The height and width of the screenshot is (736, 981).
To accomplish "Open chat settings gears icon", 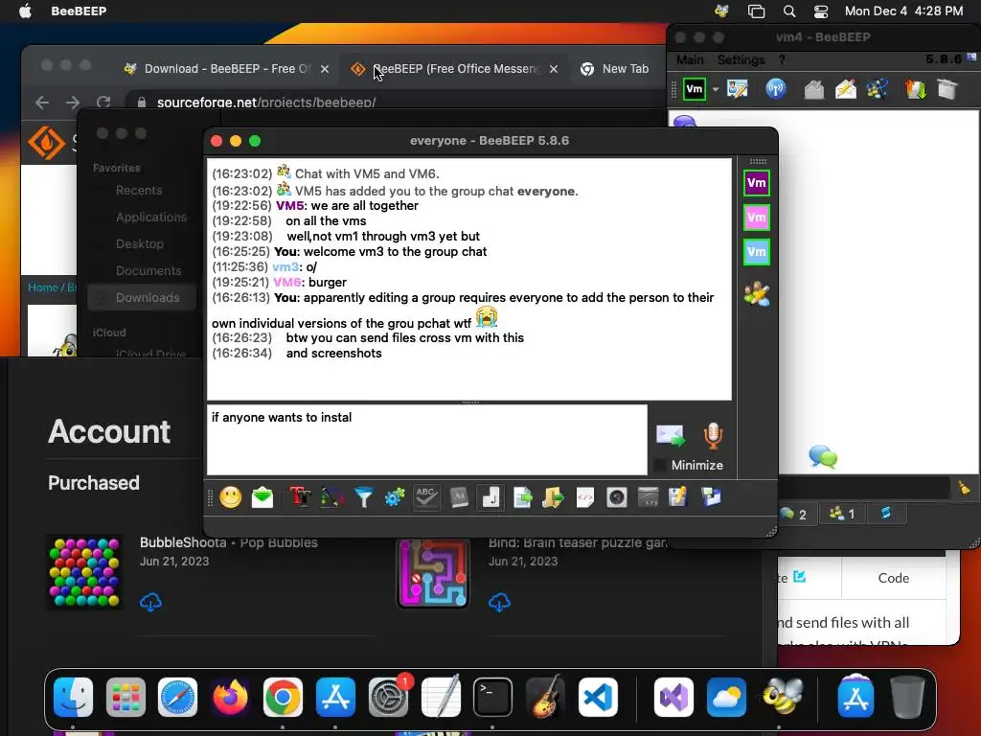I will click(x=395, y=497).
